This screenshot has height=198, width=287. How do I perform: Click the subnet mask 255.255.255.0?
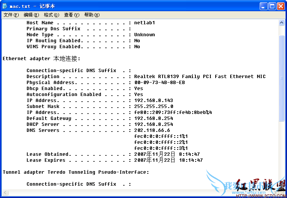(154, 106)
